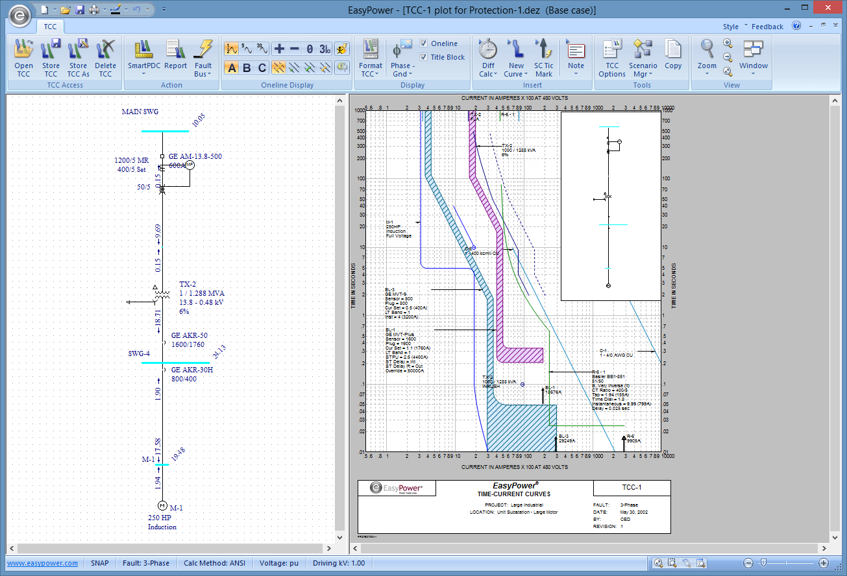The image size is (847, 576).
Task: Open the Diff Calc dropdown
Action: [x=488, y=58]
